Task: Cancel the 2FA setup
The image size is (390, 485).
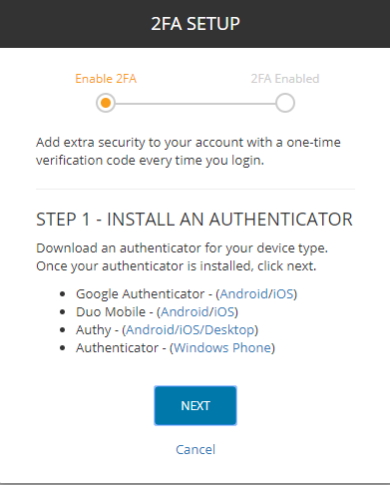Action: pos(195,449)
